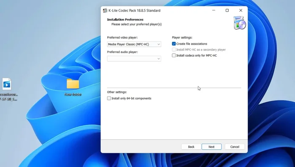Close the K-Lite Codec Pack installer window

click(x=241, y=11)
